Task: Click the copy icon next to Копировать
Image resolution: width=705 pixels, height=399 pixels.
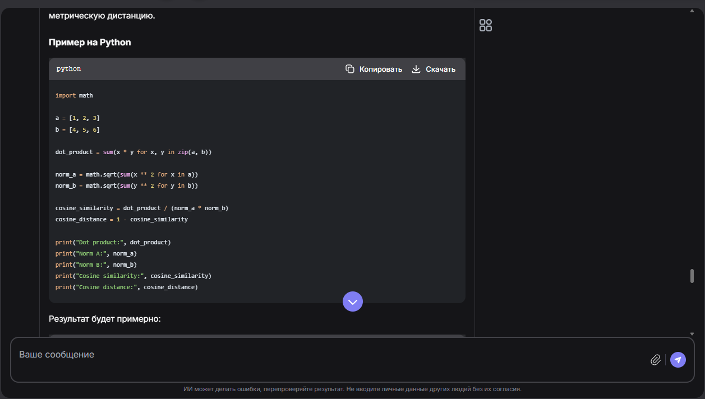Action: [x=350, y=69]
